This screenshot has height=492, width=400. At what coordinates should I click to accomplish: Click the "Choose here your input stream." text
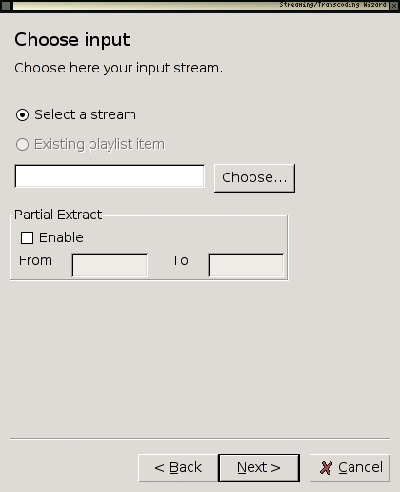(x=119, y=68)
